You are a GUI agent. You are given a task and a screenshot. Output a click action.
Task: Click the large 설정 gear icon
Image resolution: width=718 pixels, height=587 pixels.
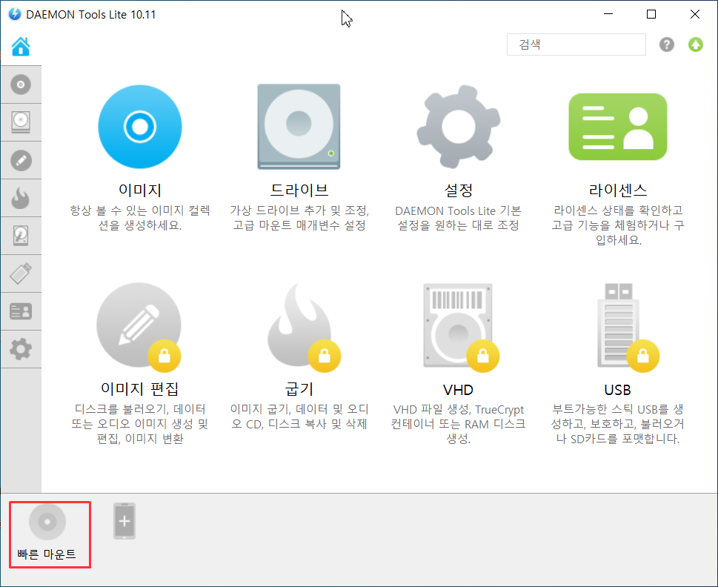pos(459,127)
